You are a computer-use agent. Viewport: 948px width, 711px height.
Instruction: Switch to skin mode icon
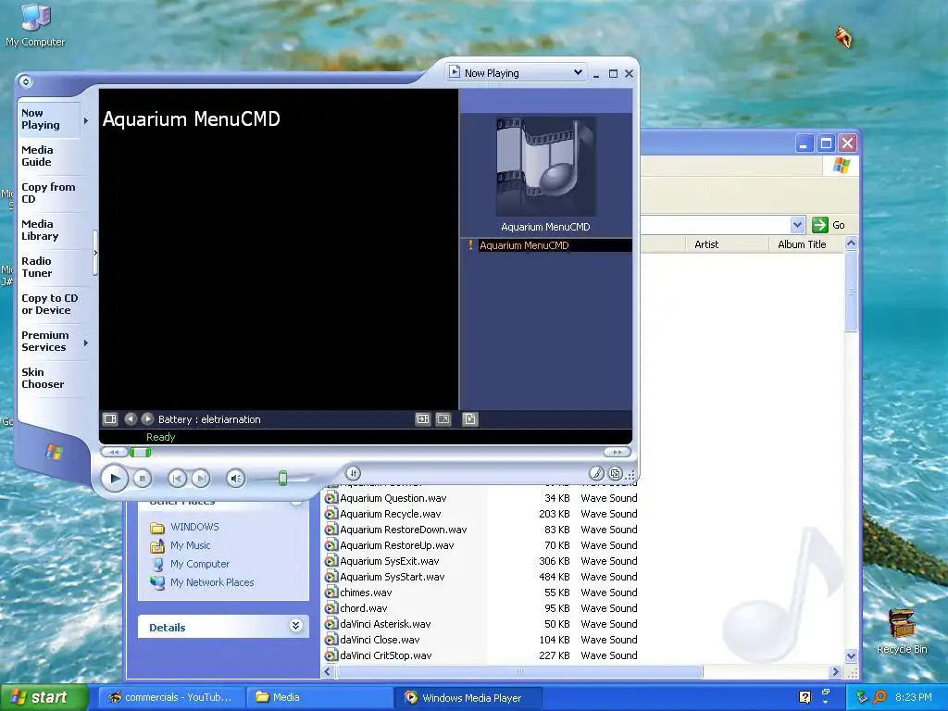tap(615, 474)
